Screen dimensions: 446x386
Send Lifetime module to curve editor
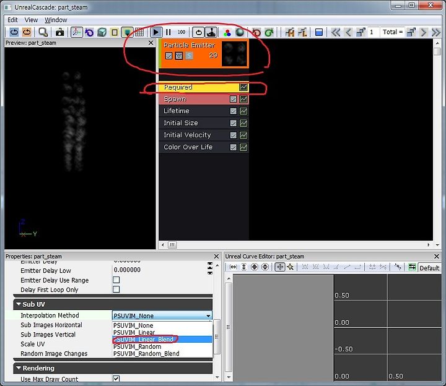pyautogui.click(x=243, y=111)
